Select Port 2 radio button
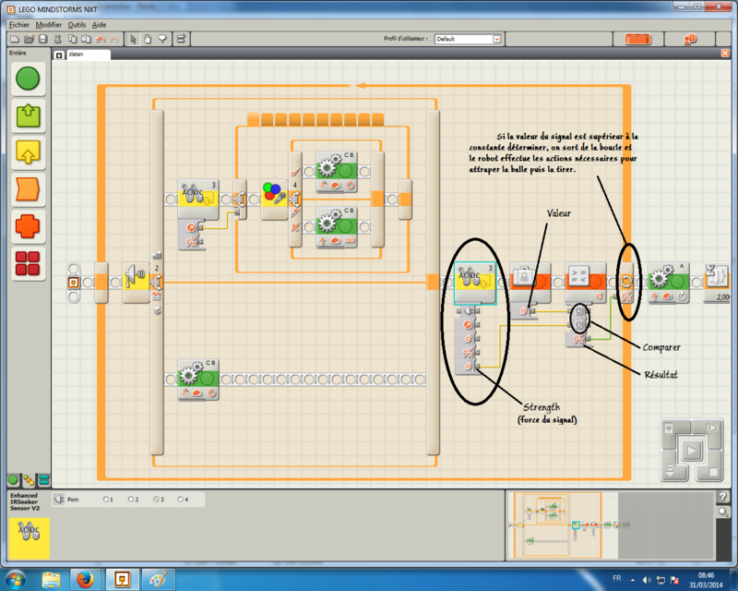This screenshot has width=738, height=591. [130, 500]
